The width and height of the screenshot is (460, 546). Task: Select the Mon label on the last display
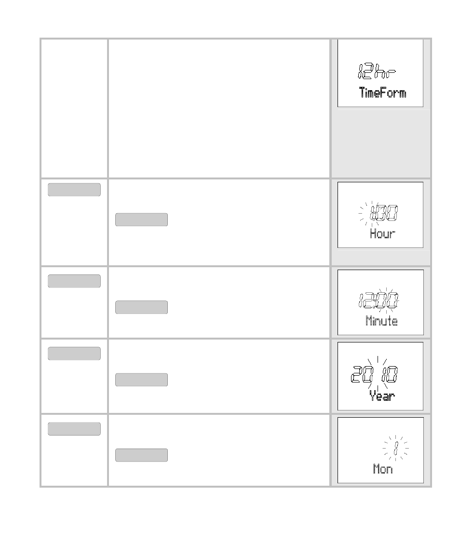click(383, 469)
